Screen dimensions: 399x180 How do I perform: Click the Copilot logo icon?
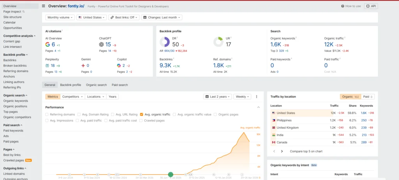point(119,65)
